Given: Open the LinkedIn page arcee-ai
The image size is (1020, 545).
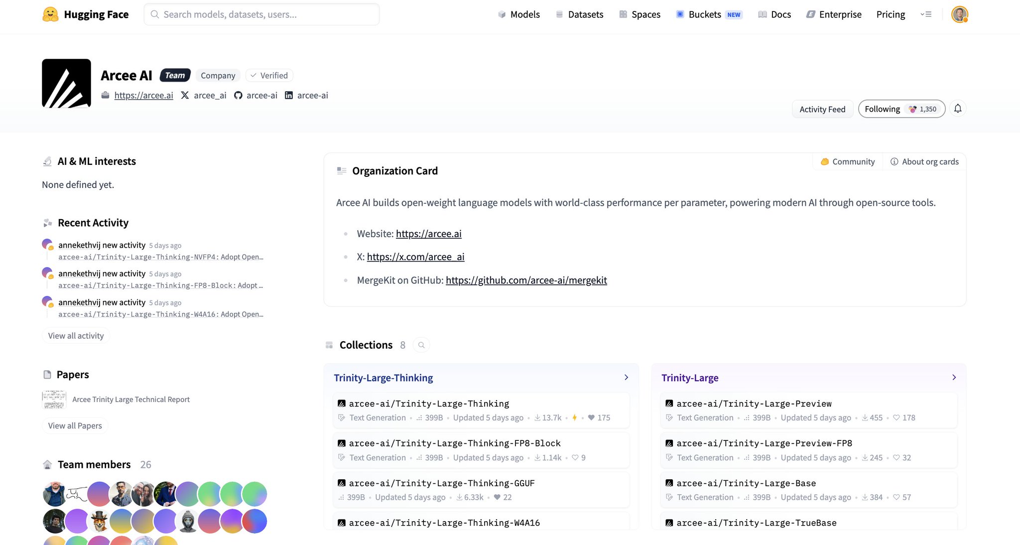Looking at the screenshot, I should (306, 95).
